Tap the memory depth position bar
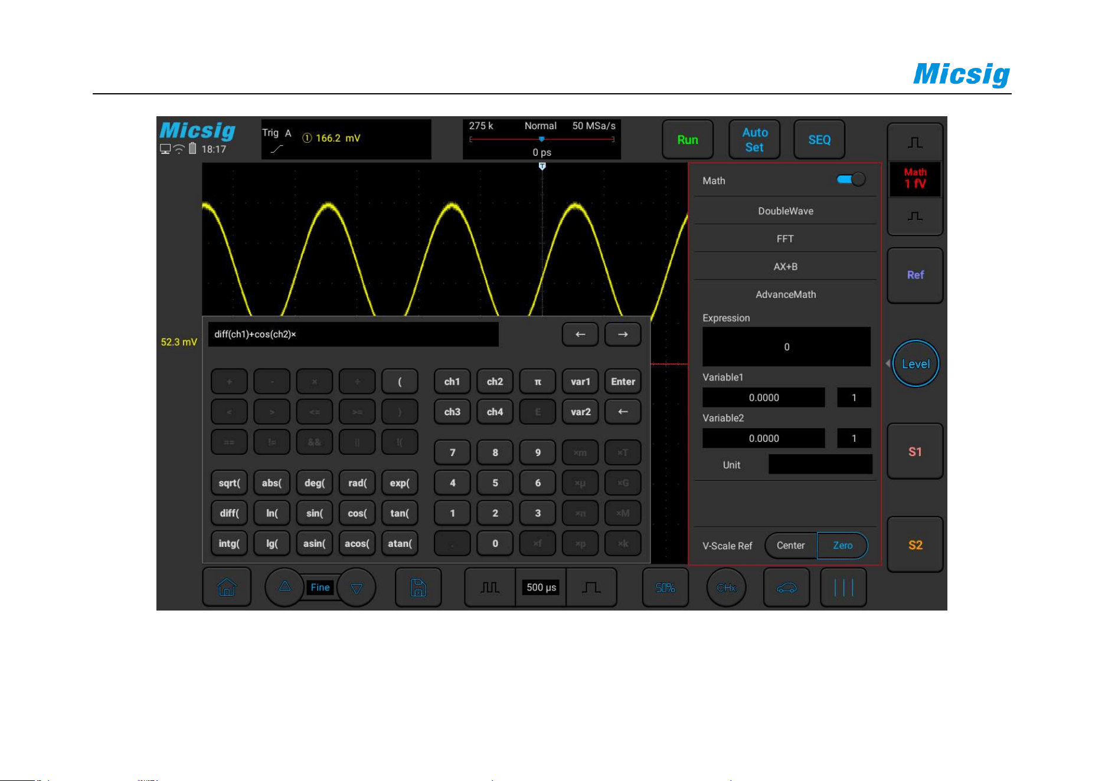 542,140
